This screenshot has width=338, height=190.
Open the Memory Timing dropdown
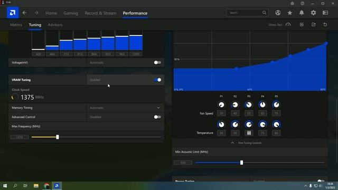pyautogui.click(x=125, y=108)
